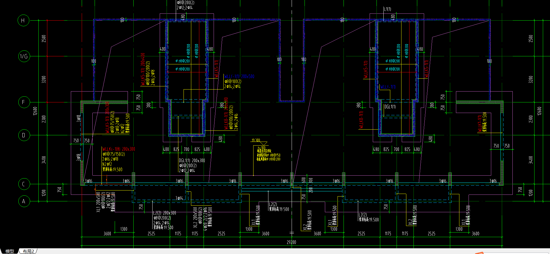Click the slab thickness note h=100
The height and width of the screenshot is (254, 550).
click(262, 148)
